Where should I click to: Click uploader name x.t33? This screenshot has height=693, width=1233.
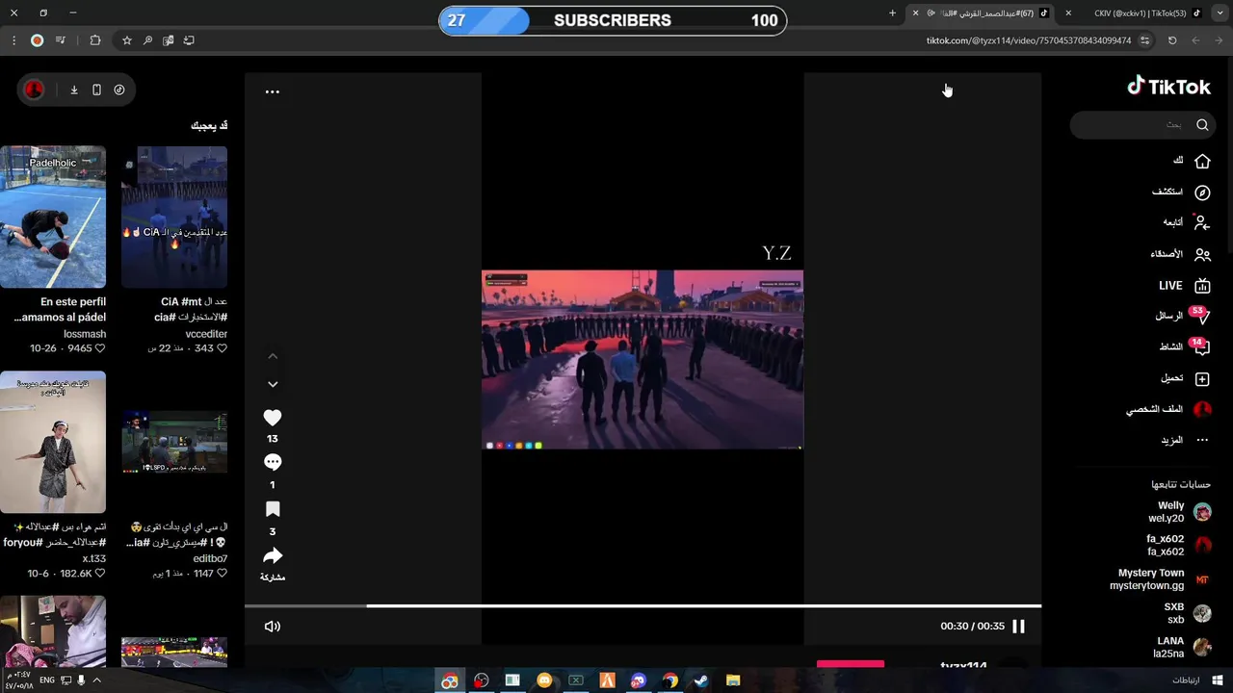click(x=94, y=558)
